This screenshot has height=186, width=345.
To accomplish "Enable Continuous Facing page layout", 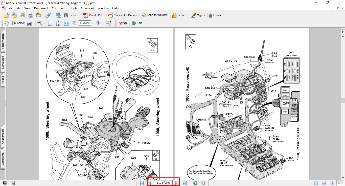I will [x=332, y=183].
